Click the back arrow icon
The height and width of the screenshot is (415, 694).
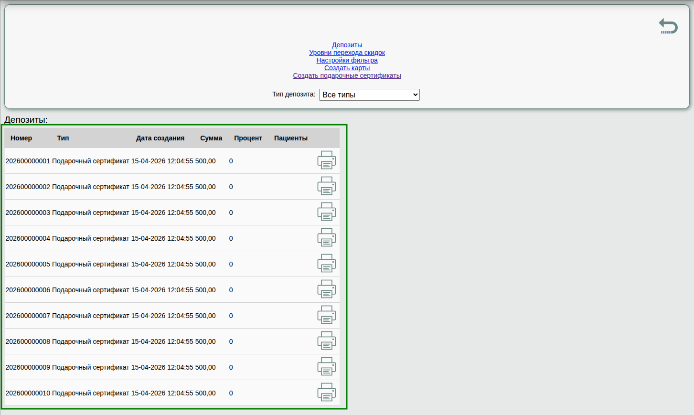(668, 26)
